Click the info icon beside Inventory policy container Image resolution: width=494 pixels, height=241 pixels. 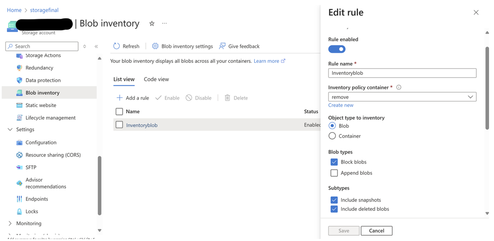[x=399, y=88]
